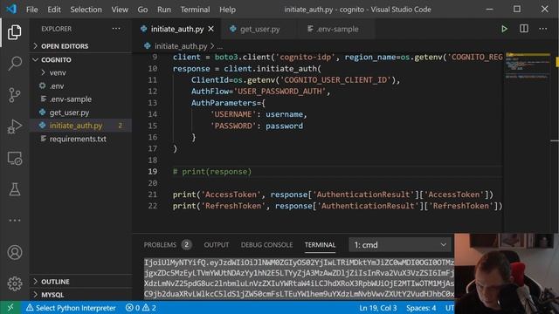
Task: Open Explorer views and more actions menu
Action: point(116,29)
